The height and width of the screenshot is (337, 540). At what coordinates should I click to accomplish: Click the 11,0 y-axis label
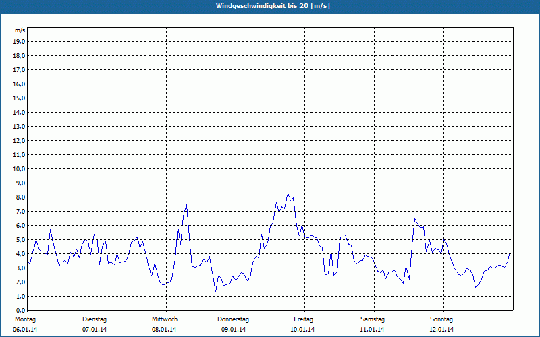pos(19,155)
